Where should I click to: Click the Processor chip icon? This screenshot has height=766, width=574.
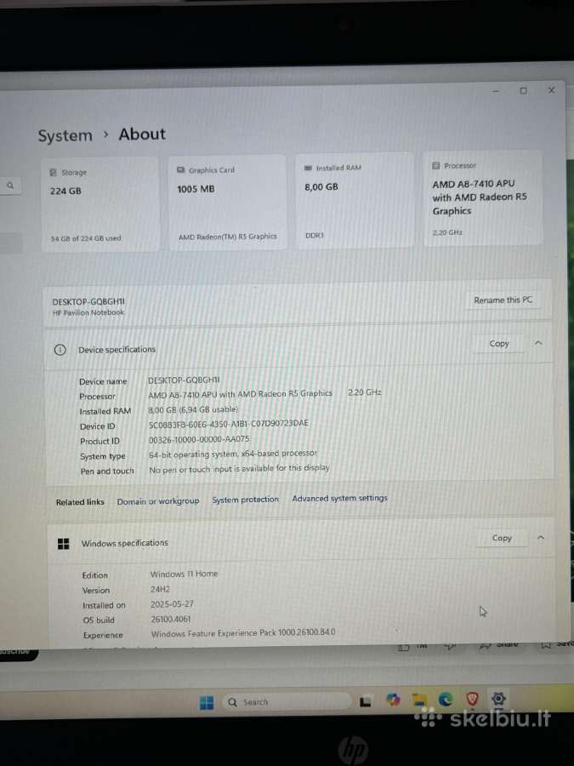pos(436,166)
